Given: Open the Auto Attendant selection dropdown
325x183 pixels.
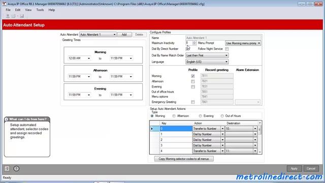Looking at the screenshot, I should (98, 35).
